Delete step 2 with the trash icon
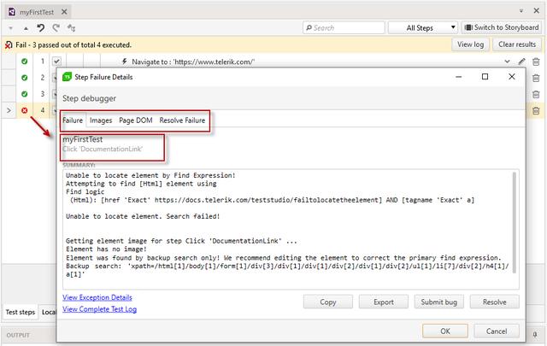Viewport: 547px width, 346px height. [536, 78]
